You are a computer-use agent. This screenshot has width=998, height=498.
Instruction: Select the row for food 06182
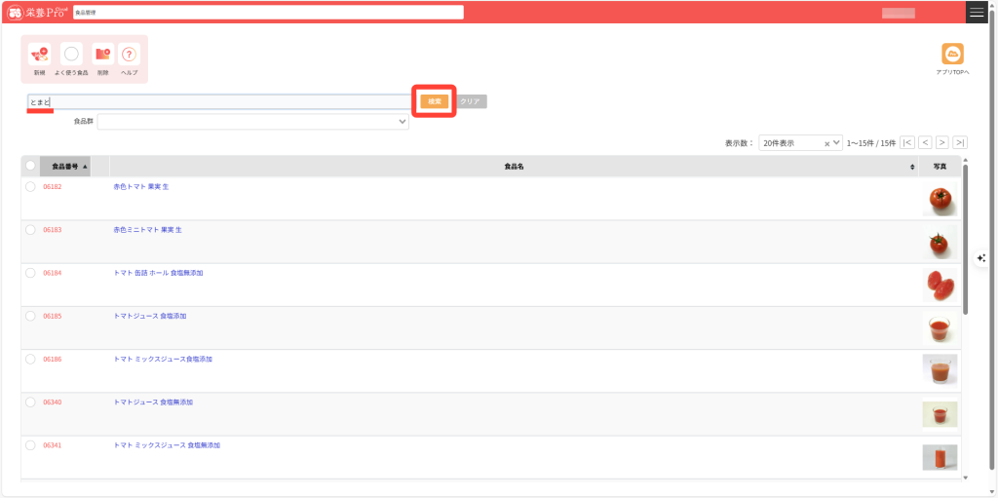(30, 186)
